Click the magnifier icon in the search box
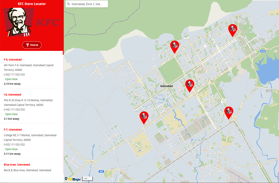 click(x=69, y=4)
